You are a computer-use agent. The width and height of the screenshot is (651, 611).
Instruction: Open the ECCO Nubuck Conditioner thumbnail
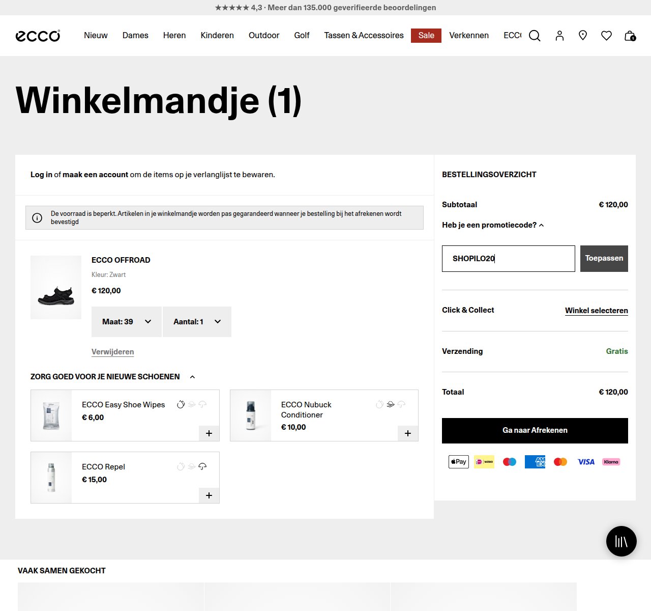tap(251, 415)
